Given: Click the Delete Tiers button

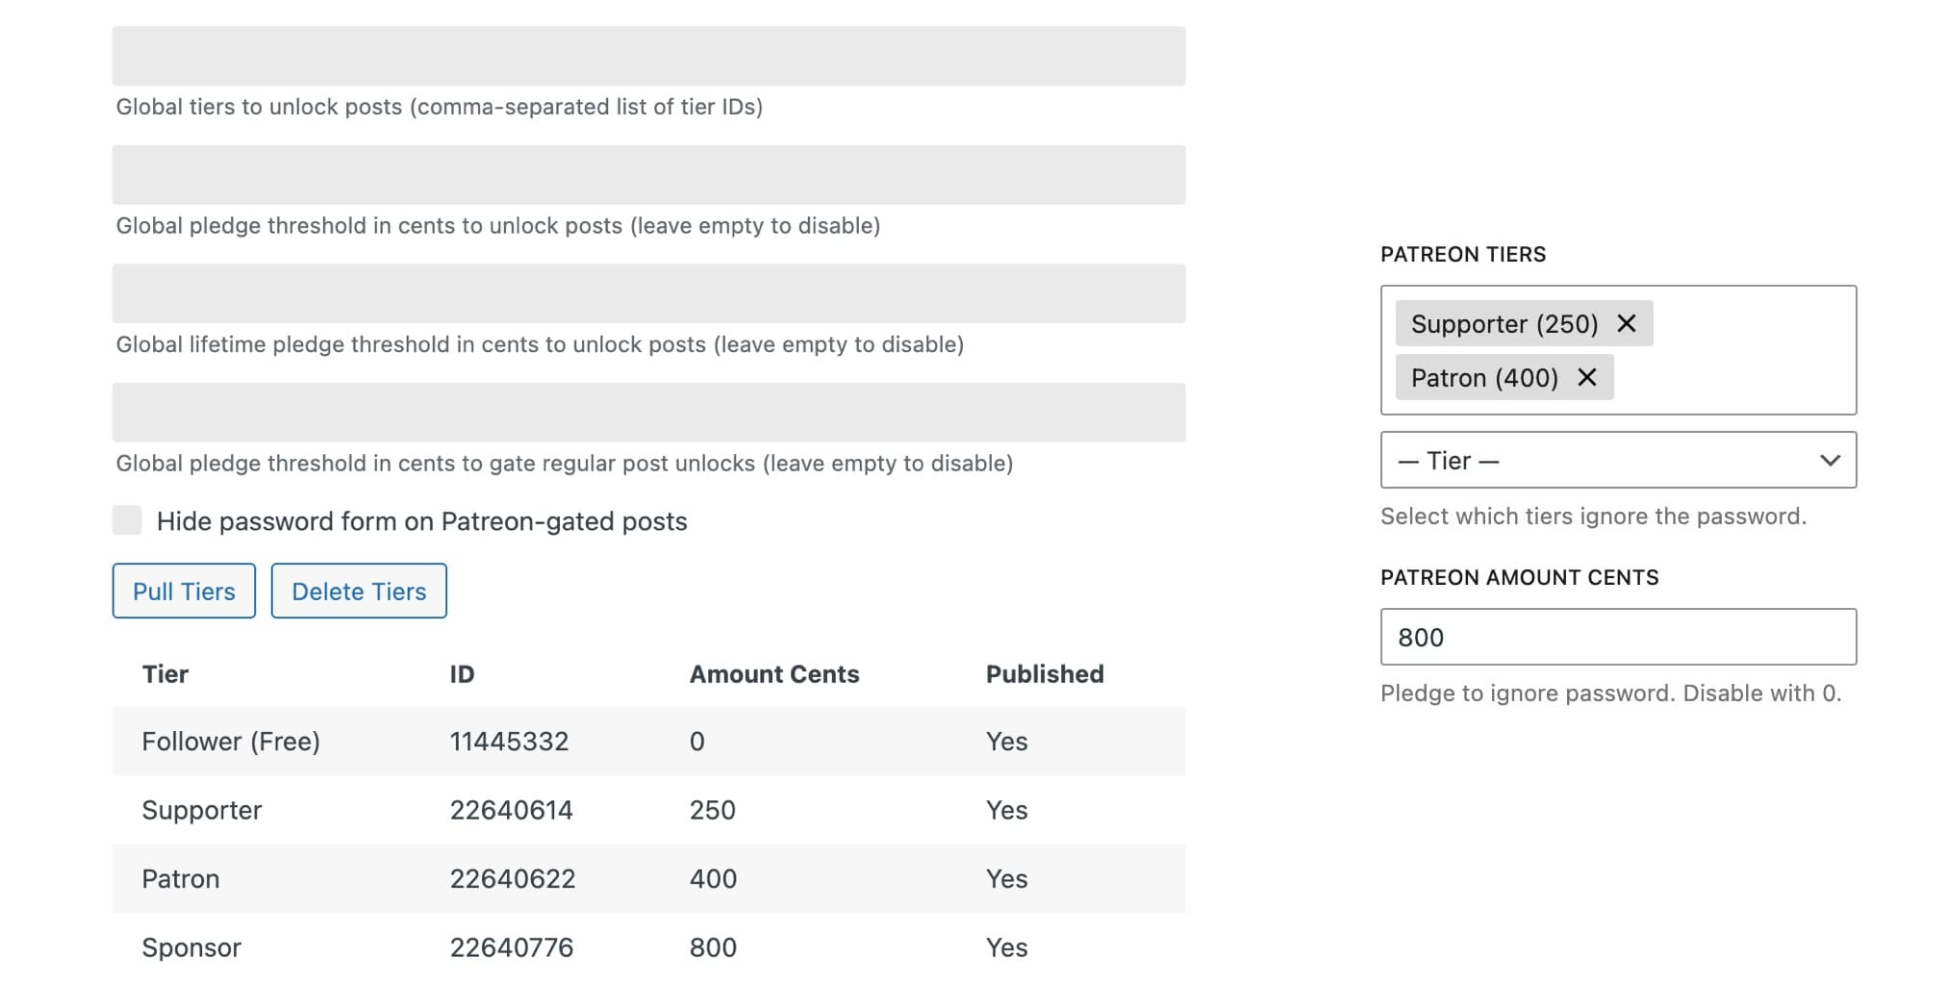Looking at the screenshot, I should click(x=359, y=591).
